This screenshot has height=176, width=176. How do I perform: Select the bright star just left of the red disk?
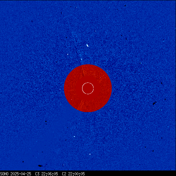click(60, 89)
